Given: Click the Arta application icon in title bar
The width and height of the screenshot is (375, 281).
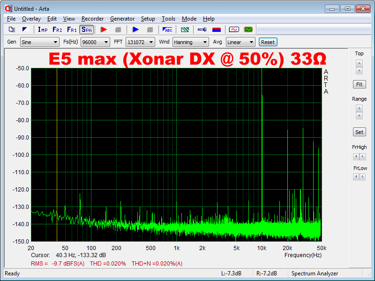Looking at the screenshot, I should [x=8, y=8].
